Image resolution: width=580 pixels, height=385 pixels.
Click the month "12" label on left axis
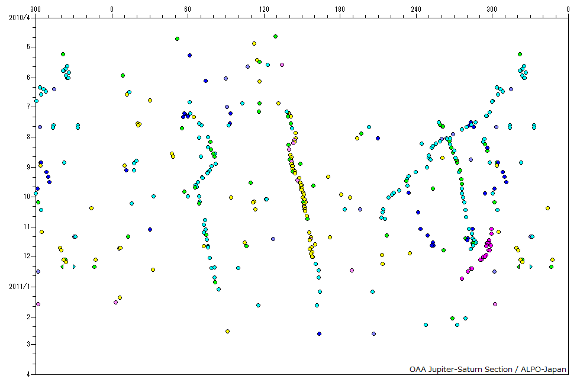click(x=27, y=256)
